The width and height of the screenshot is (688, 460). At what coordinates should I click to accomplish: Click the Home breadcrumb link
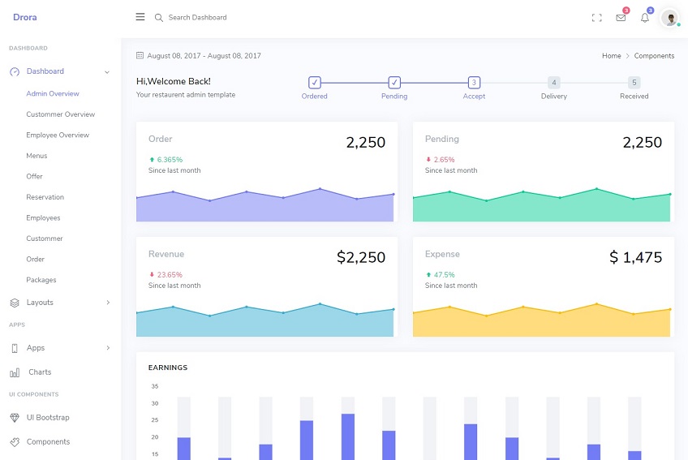[611, 56]
